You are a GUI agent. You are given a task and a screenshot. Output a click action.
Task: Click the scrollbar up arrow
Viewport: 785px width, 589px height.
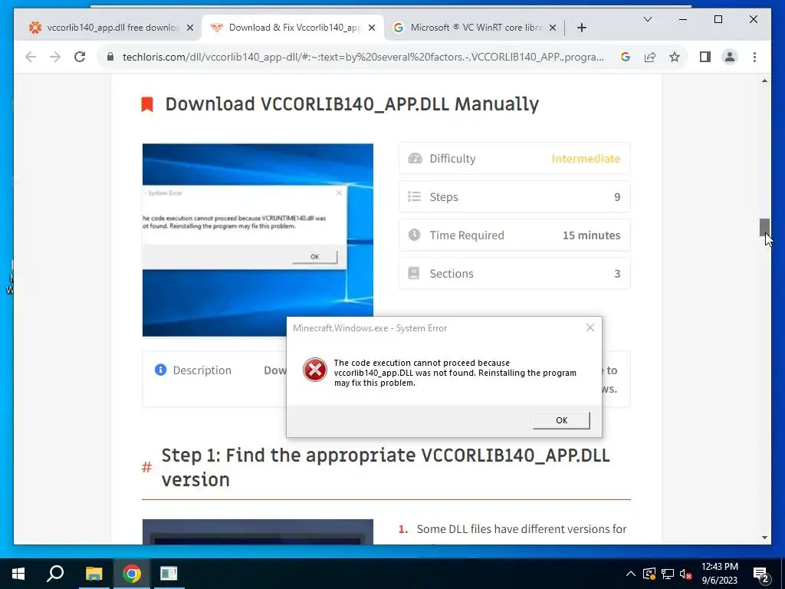coord(764,81)
